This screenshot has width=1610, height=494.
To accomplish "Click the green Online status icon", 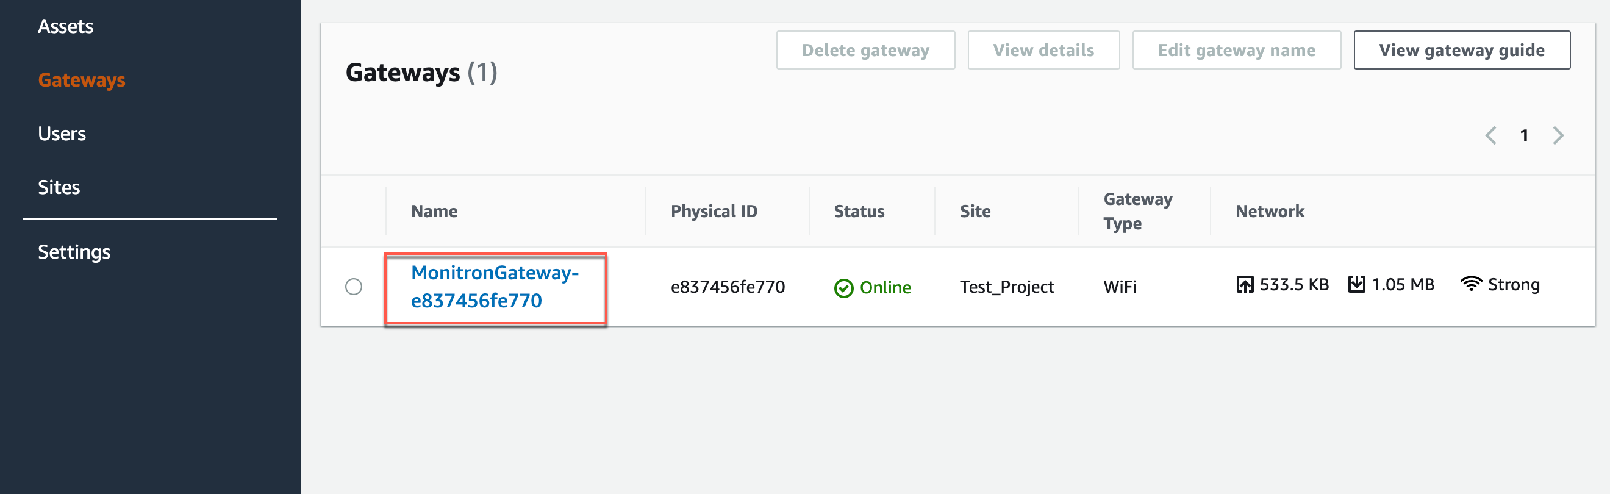I will pos(844,288).
